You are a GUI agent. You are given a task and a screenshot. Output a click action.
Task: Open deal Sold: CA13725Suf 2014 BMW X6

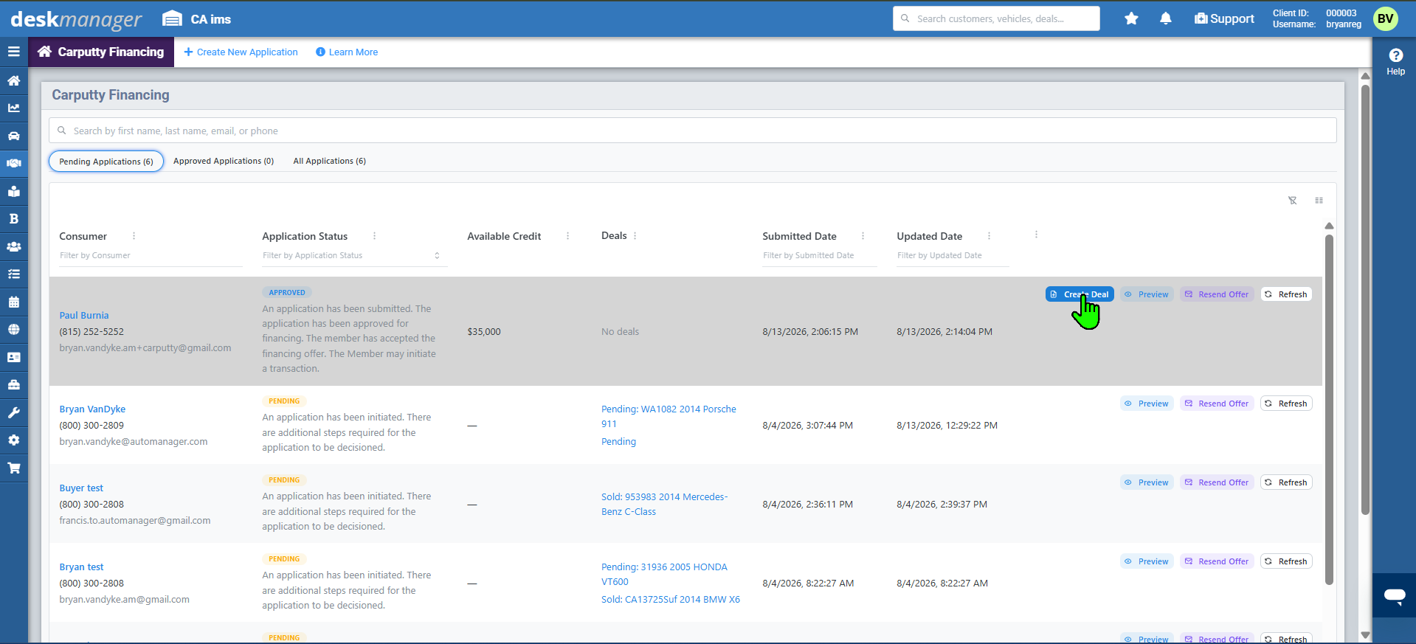[x=671, y=599]
